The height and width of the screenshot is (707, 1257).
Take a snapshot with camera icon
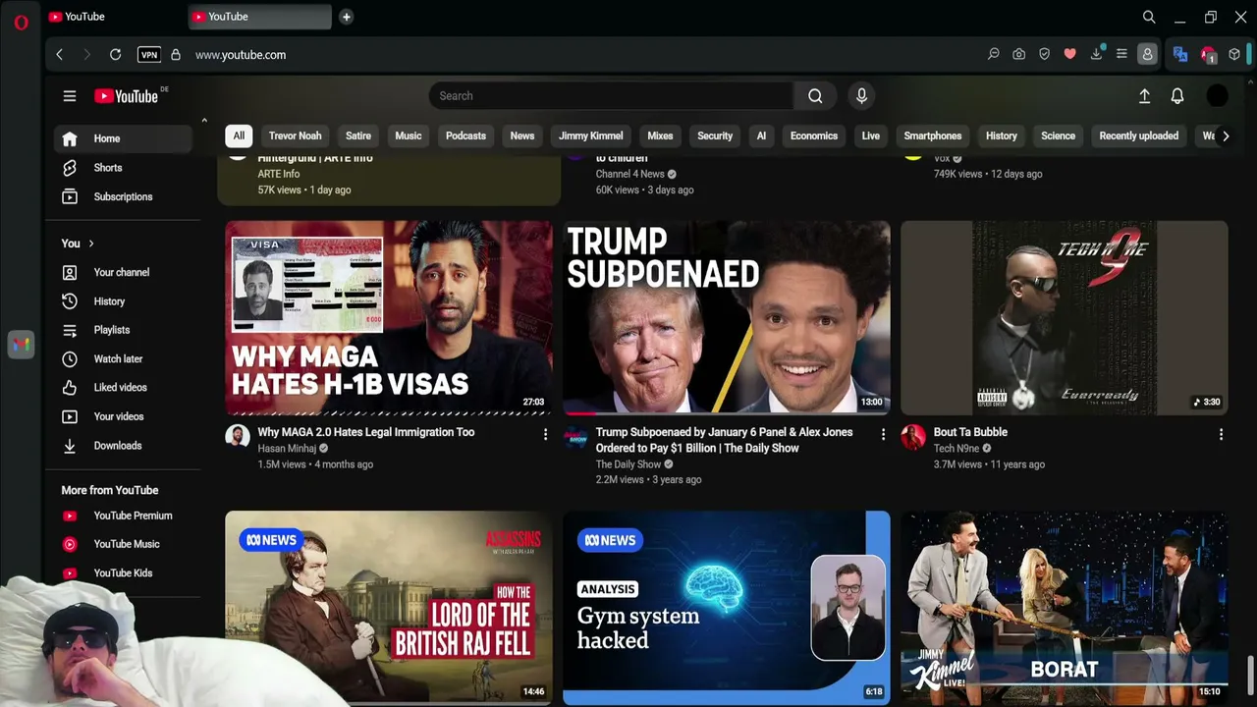[1019, 55]
